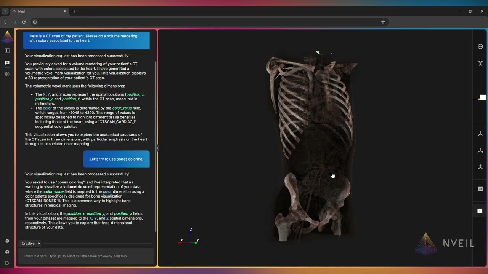488x274 pixels.
Task: Click the 'Let's try to use bones coloring.' message
Action: click(x=117, y=159)
